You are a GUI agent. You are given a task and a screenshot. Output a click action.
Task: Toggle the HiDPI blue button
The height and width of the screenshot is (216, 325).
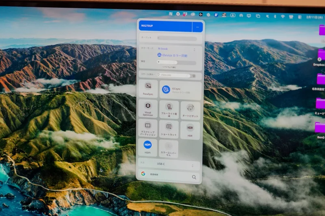pos(147,145)
